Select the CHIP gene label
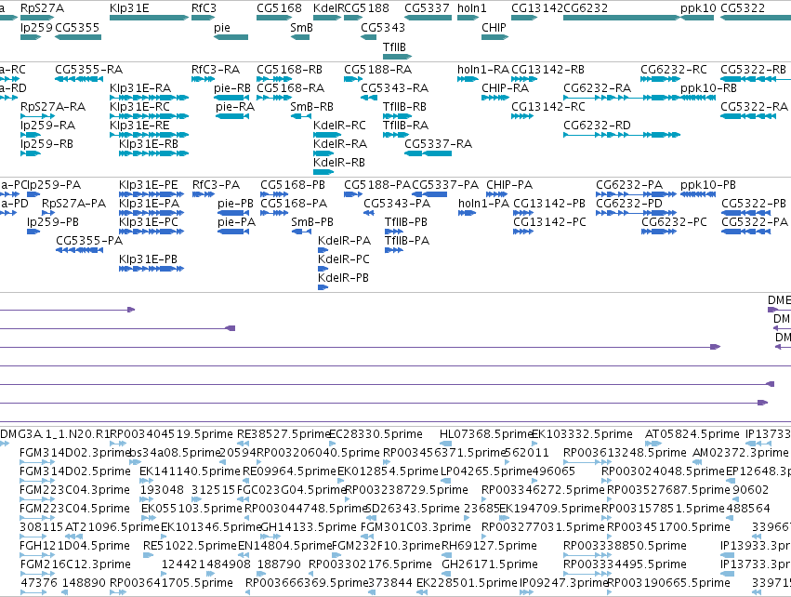Screen dimensions: 791x597 (494, 27)
